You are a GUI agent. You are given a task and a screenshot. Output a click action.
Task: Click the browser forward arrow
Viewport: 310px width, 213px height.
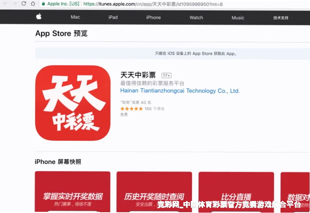point(14,3)
